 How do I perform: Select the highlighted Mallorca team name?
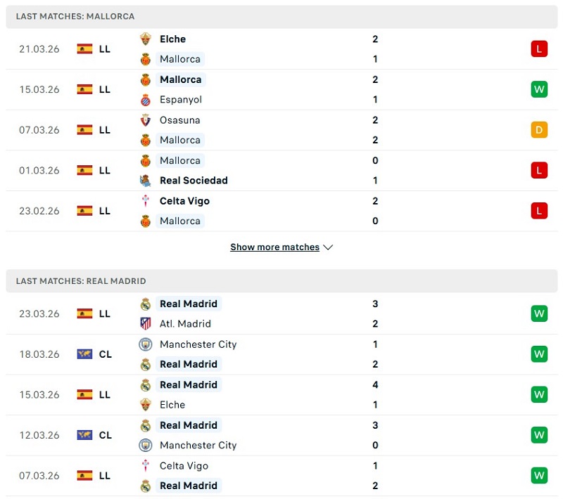point(180,79)
